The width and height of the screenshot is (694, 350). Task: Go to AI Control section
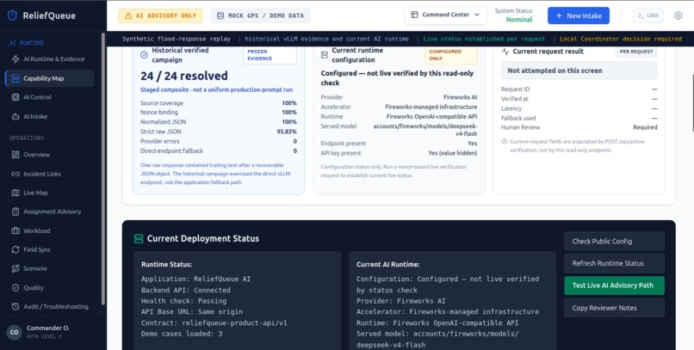[x=49, y=97]
